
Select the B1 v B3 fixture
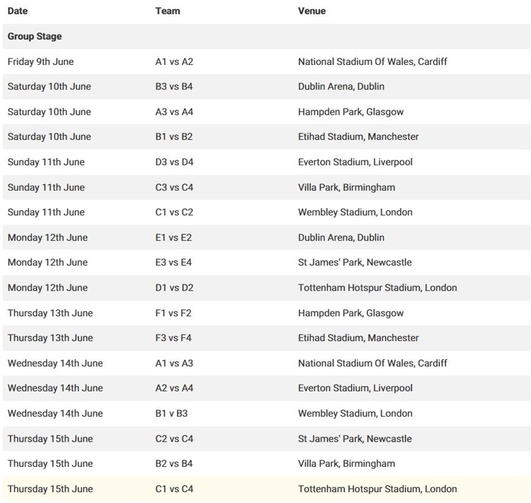[171, 414]
